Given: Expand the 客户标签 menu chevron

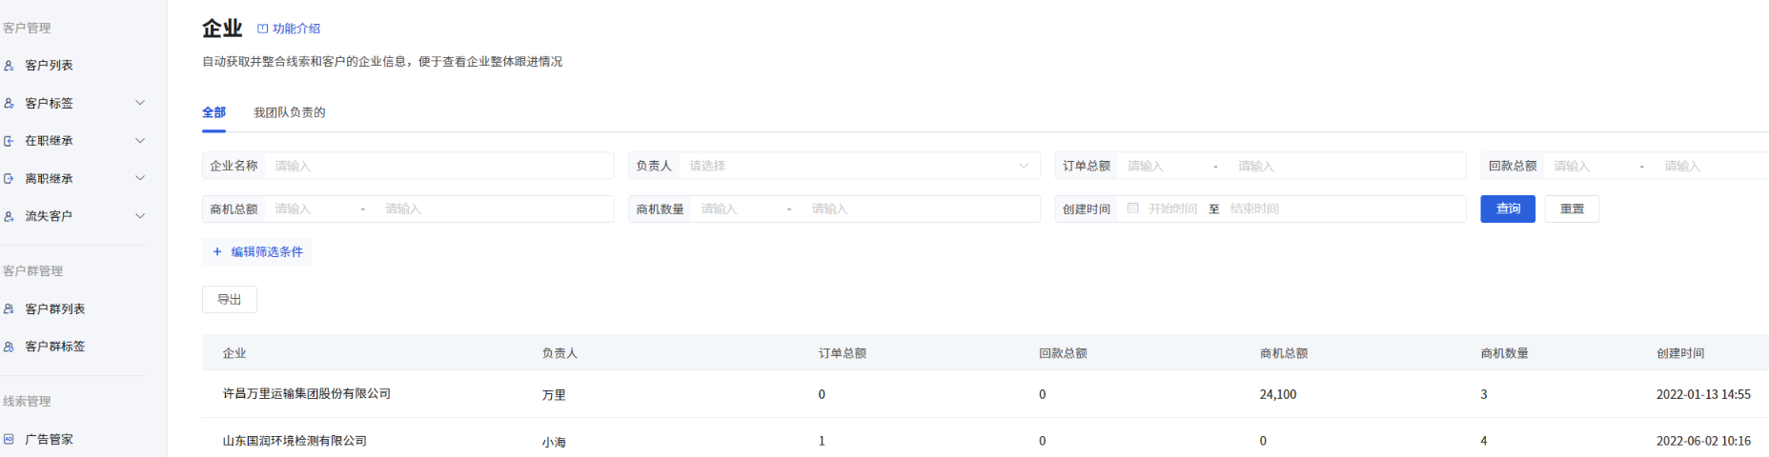Looking at the screenshot, I should (x=140, y=103).
